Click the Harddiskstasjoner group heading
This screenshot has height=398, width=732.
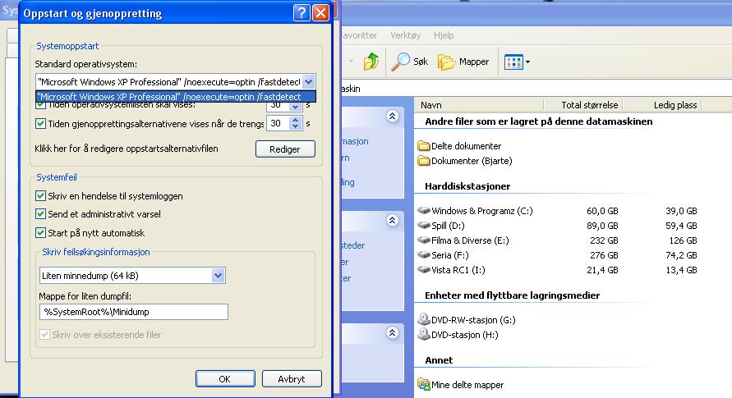(x=467, y=186)
